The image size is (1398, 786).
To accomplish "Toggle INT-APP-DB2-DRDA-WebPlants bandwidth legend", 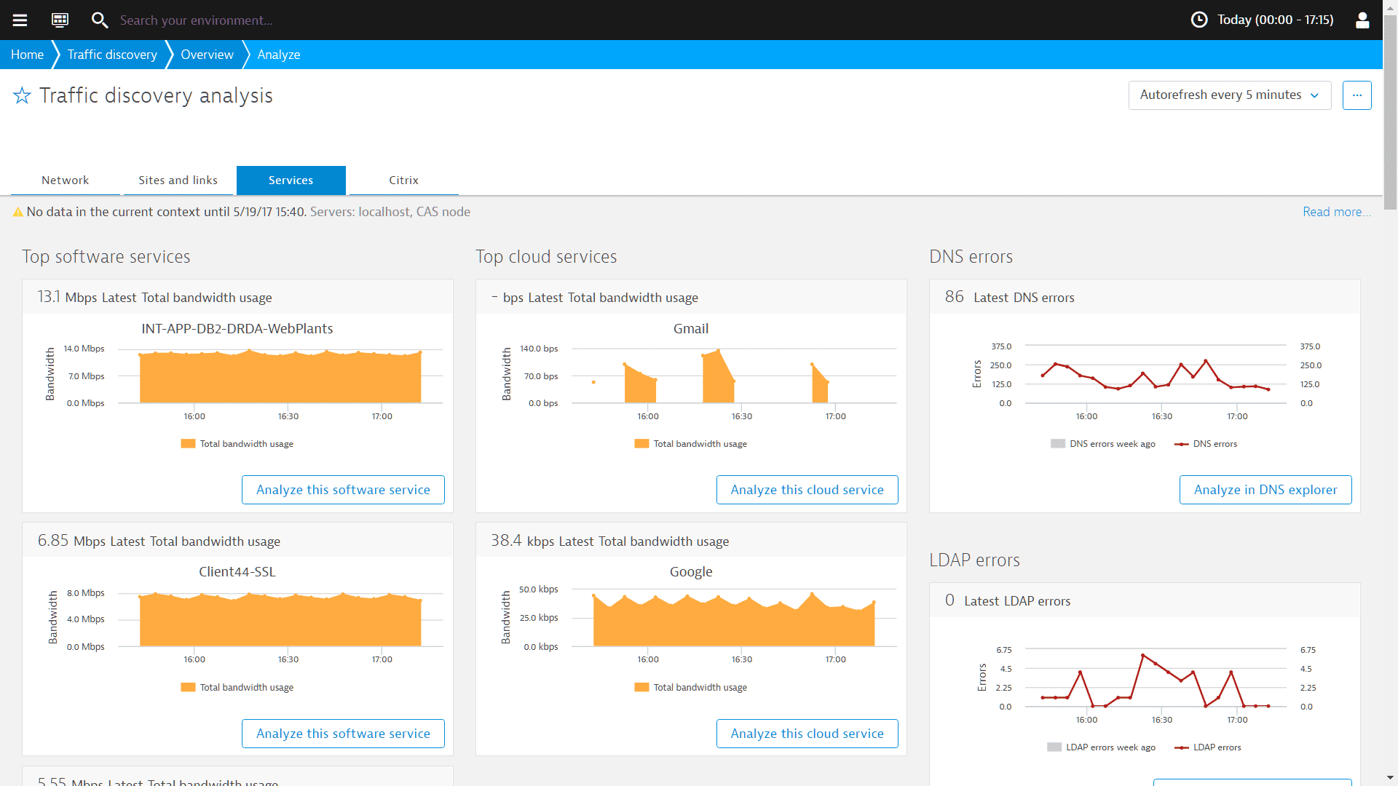I will [237, 444].
